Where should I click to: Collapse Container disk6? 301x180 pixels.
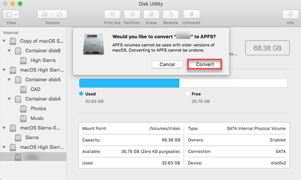coord(9,51)
